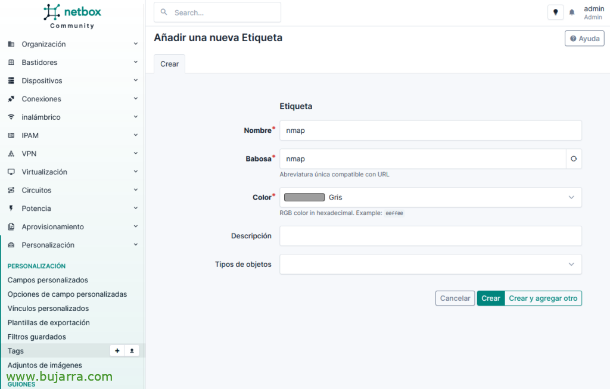Regenerate the slug with the refresh icon
This screenshot has width=610, height=389.
tap(574, 158)
